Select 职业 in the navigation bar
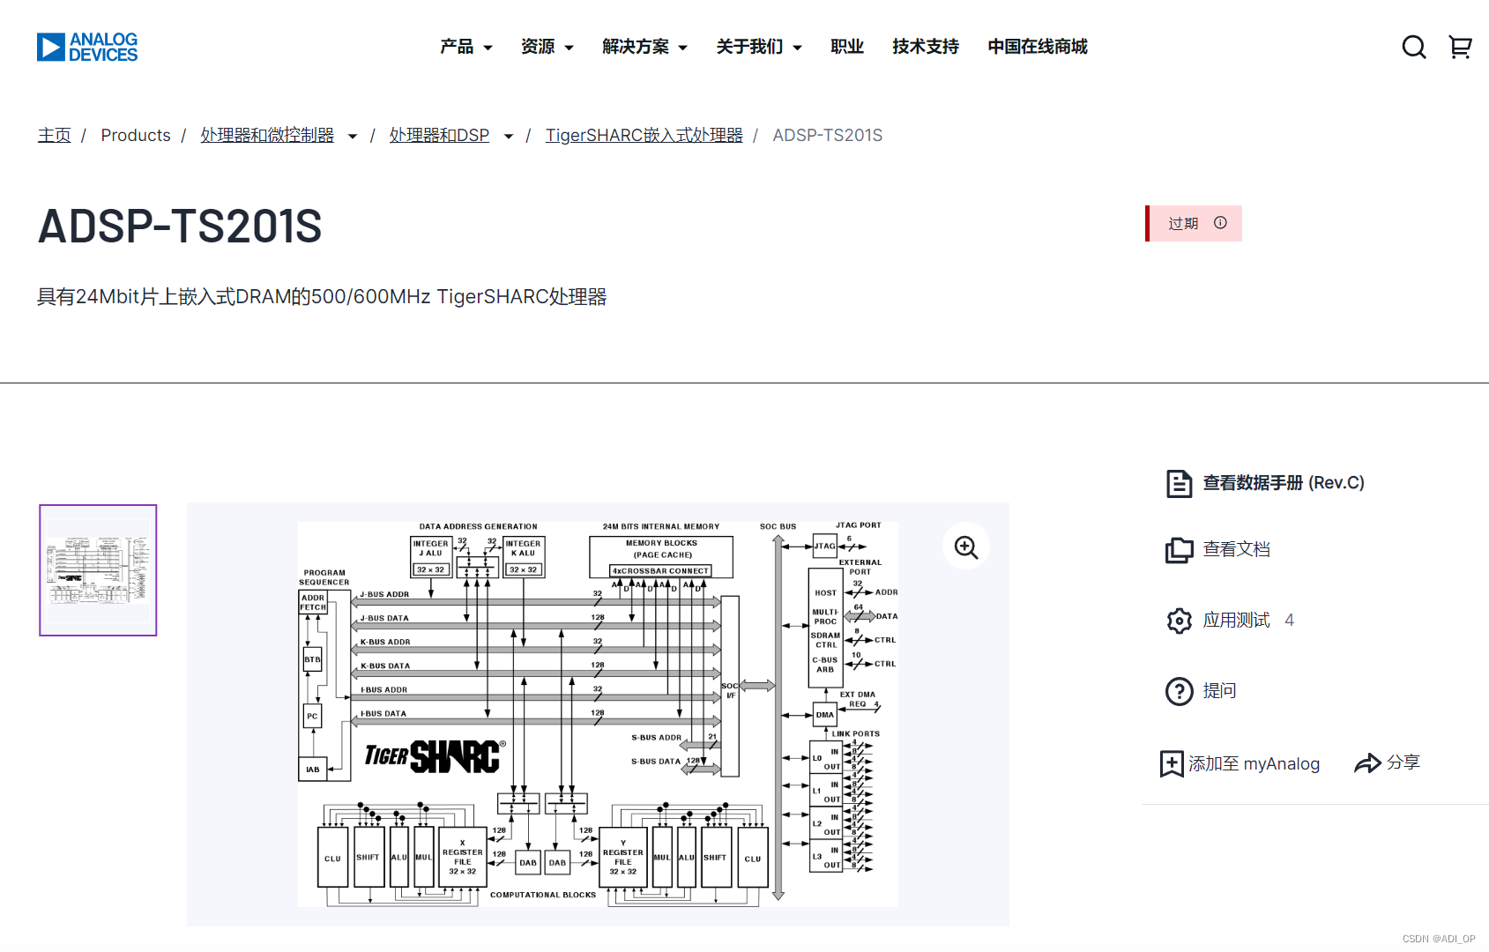 pyautogui.click(x=847, y=47)
